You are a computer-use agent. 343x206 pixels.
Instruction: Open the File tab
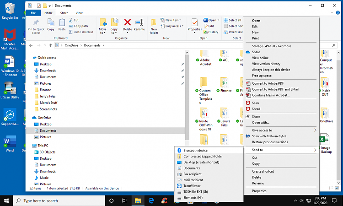coord(33,13)
